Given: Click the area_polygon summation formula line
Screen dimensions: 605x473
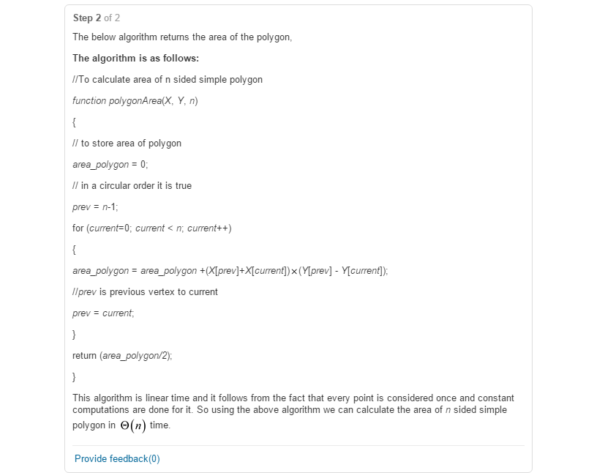Looking at the screenshot, I should point(230,271).
